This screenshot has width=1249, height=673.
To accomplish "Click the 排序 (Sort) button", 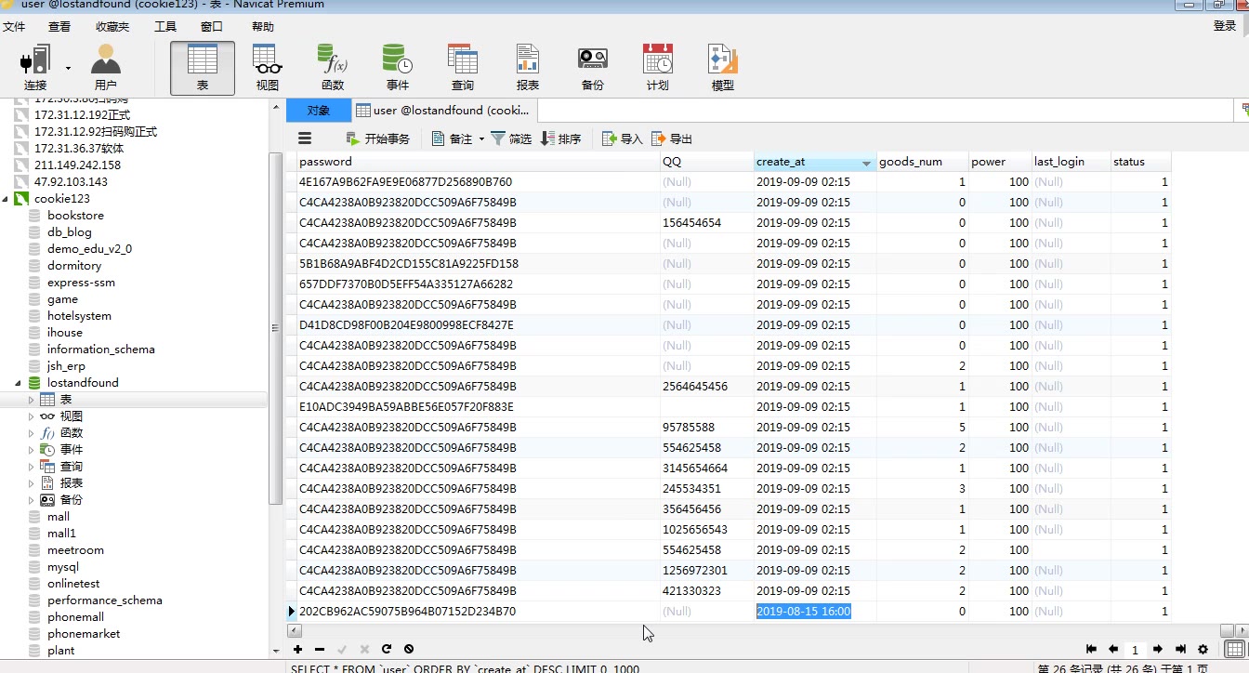I will coord(561,139).
